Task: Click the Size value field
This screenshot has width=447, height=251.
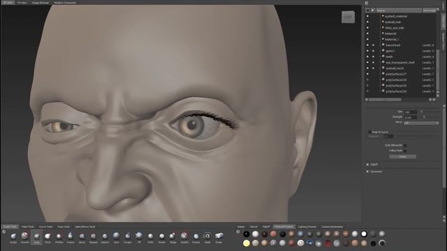Action: (411, 112)
